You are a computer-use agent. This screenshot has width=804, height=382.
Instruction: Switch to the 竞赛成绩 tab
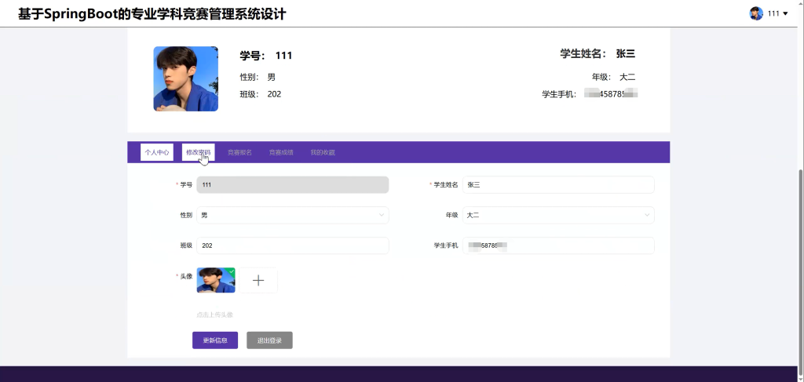click(x=281, y=152)
